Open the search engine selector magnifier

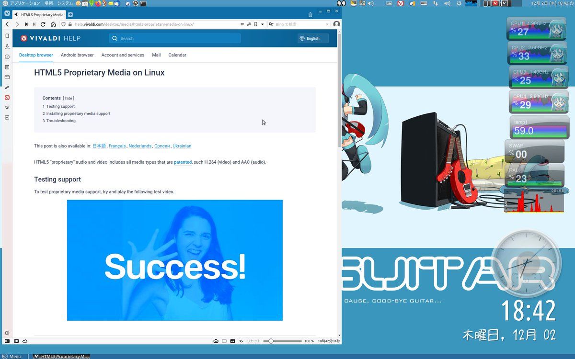point(271,24)
